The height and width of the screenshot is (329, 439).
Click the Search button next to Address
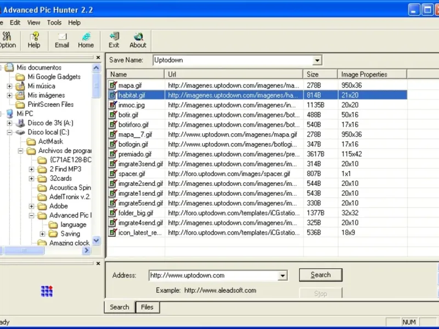[x=320, y=275]
